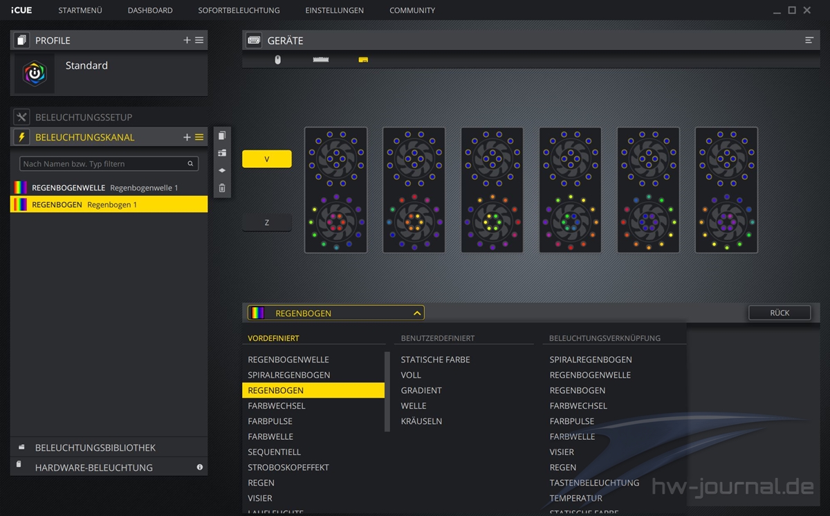Click the Hardware-Beleuchtung info icon
Image resolution: width=830 pixels, height=516 pixels.
[x=200, y=468]
